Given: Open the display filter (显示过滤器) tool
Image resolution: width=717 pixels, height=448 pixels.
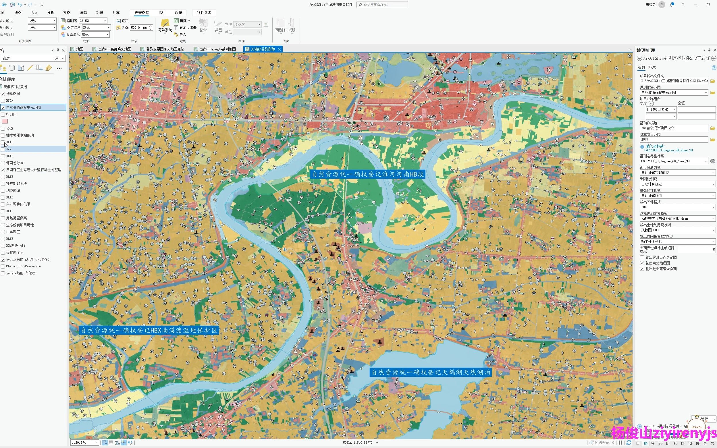Looking at the screenshot, I should (x=185, y=28).
